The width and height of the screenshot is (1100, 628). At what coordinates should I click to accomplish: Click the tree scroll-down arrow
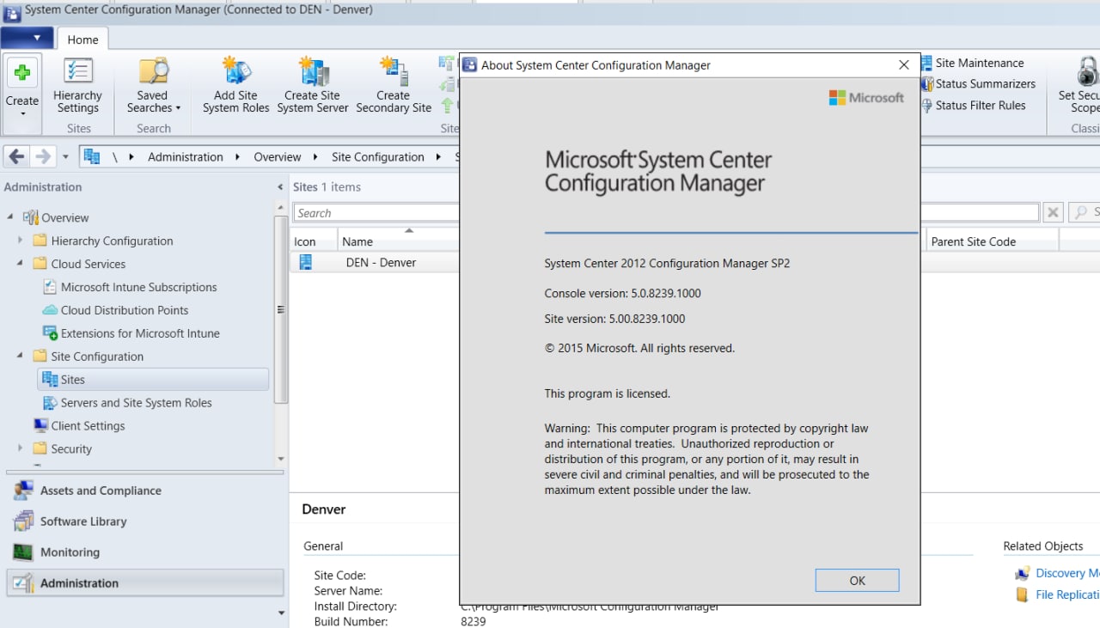(x=280, y=460)
